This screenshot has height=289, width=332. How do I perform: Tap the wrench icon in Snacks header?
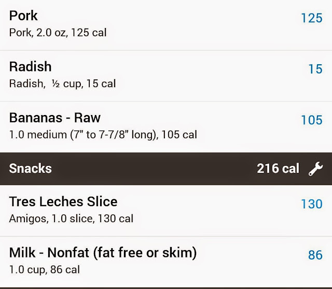pos(315,168)
